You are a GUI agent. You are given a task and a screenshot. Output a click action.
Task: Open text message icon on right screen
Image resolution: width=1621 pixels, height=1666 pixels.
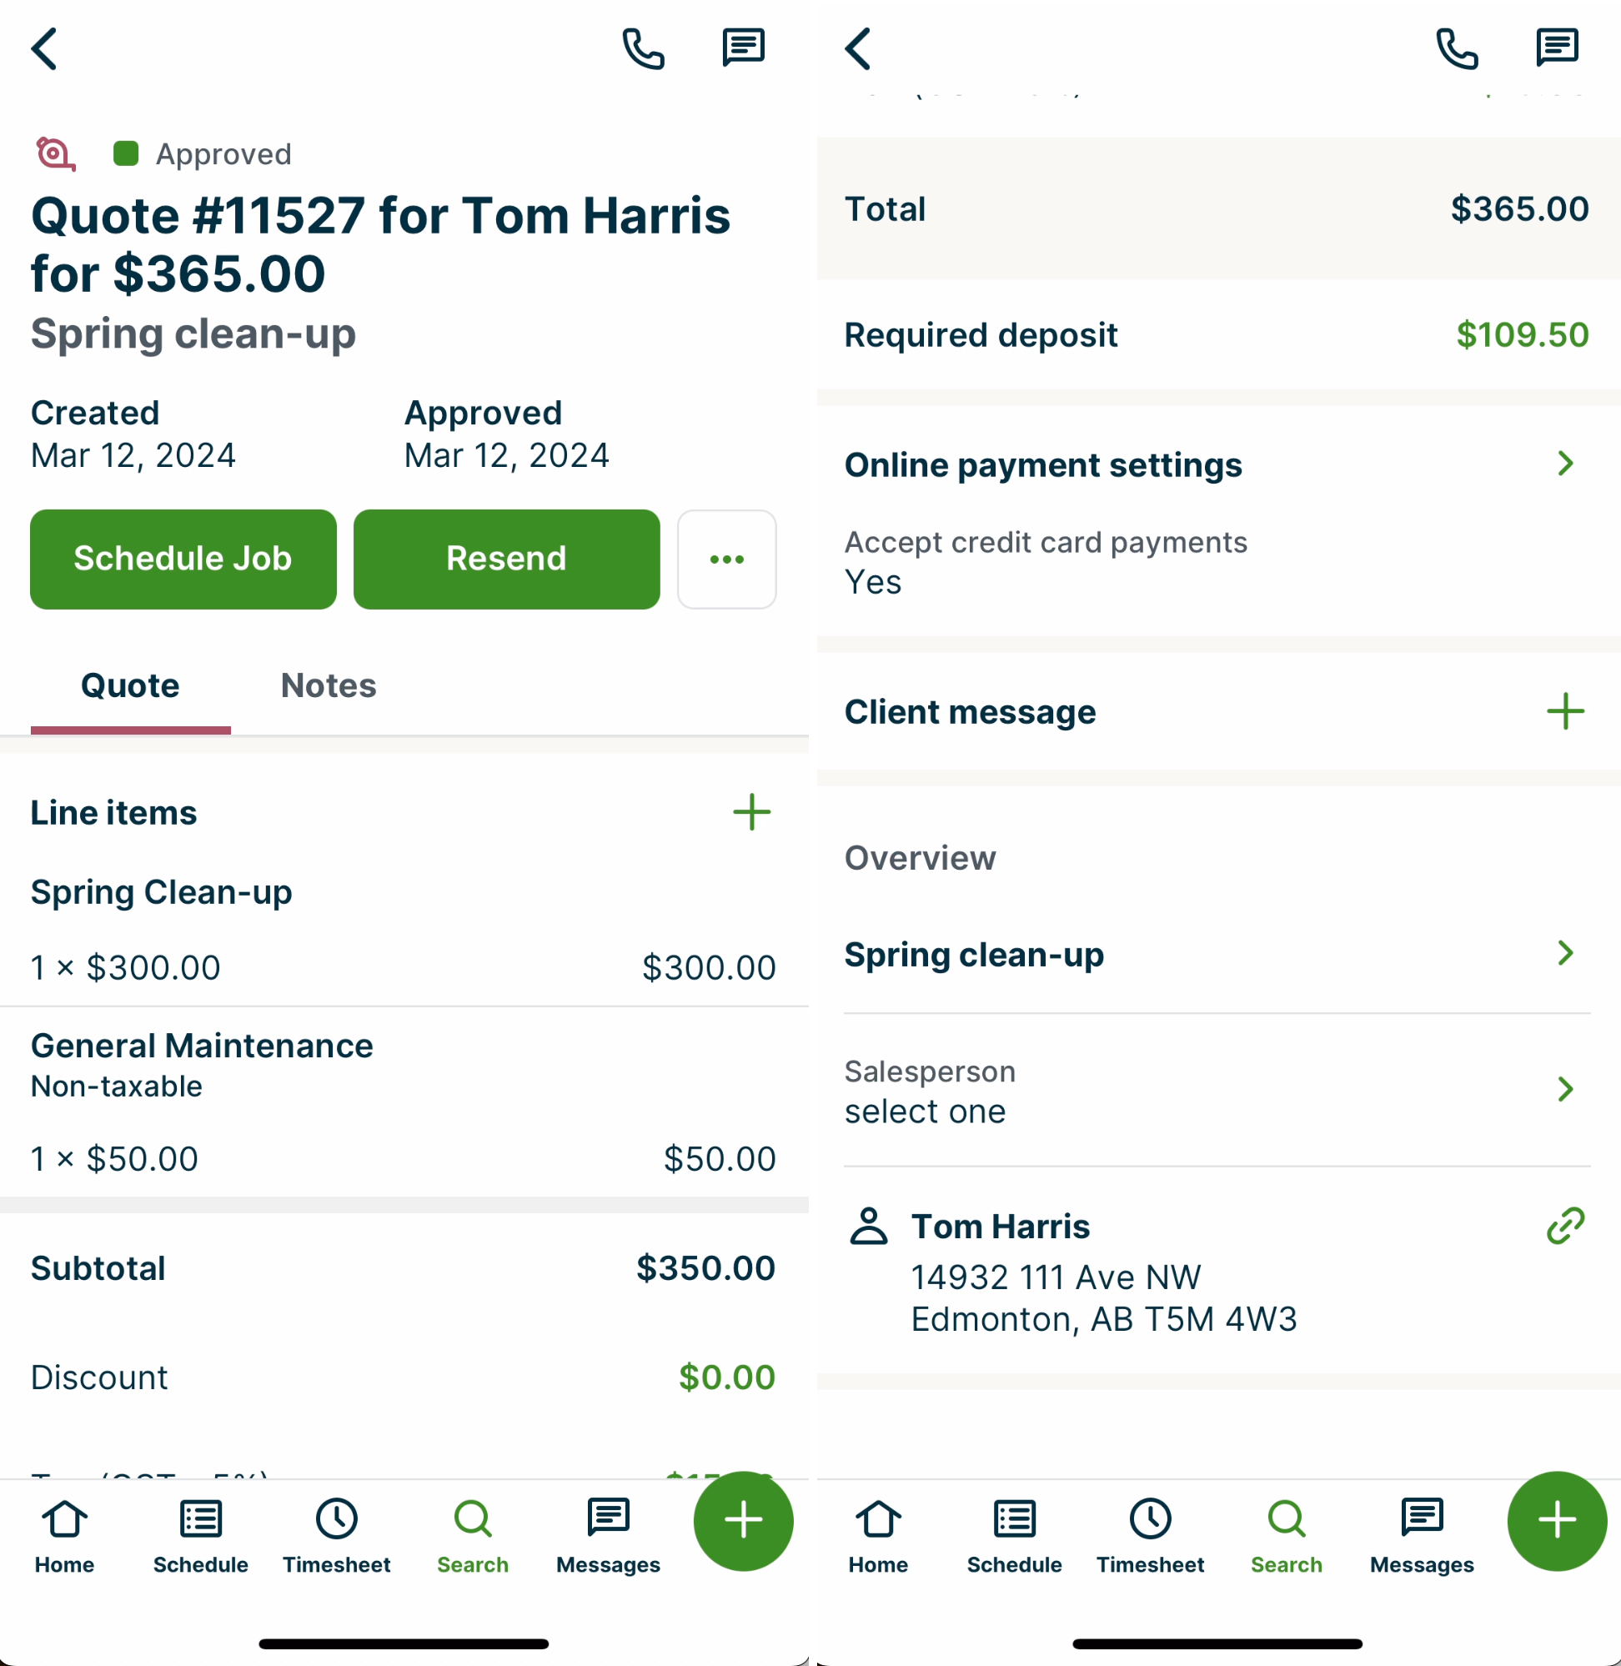pyautogui.click(x=1556, y=48)
